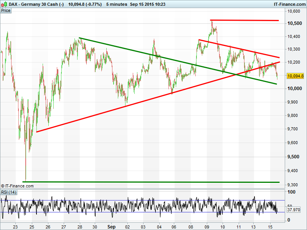Viewport: 307px width, 230px height.
Task: Click the 10,400 price axis label
Action: click(x=294, y=36)
